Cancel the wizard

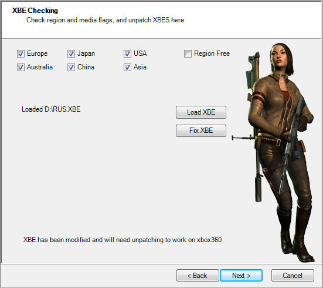293,276
